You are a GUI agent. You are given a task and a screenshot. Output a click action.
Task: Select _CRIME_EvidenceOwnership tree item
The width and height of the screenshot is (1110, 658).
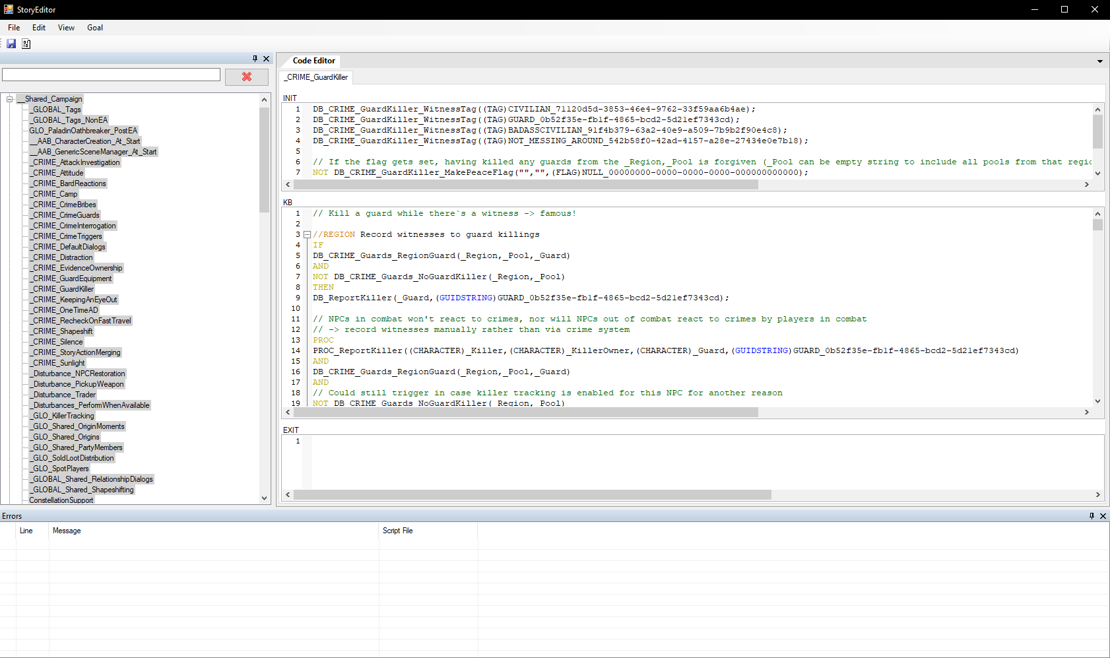76,268
